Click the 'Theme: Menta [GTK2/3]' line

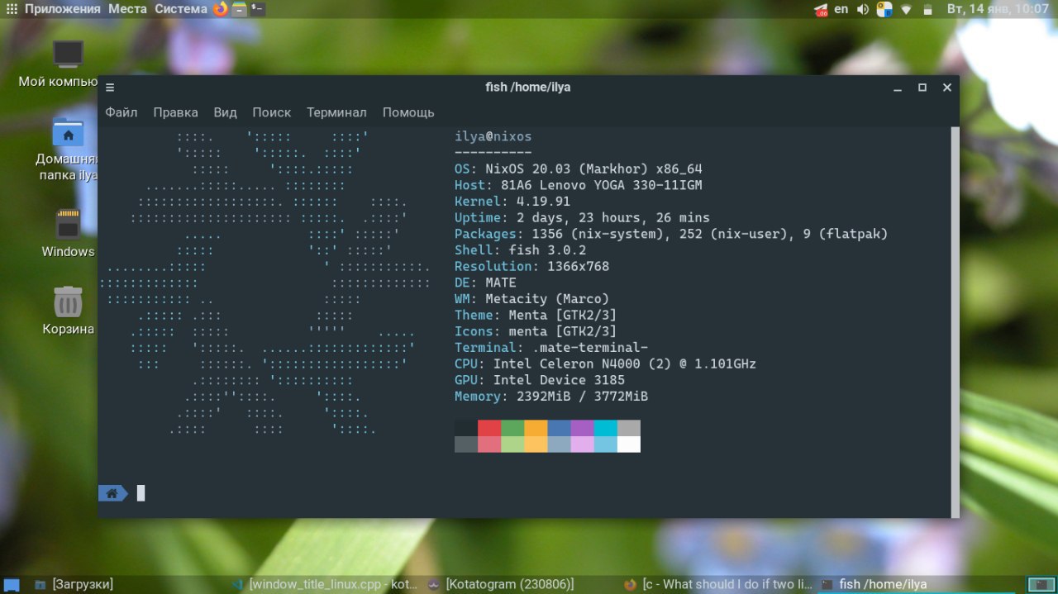point(536,315)
